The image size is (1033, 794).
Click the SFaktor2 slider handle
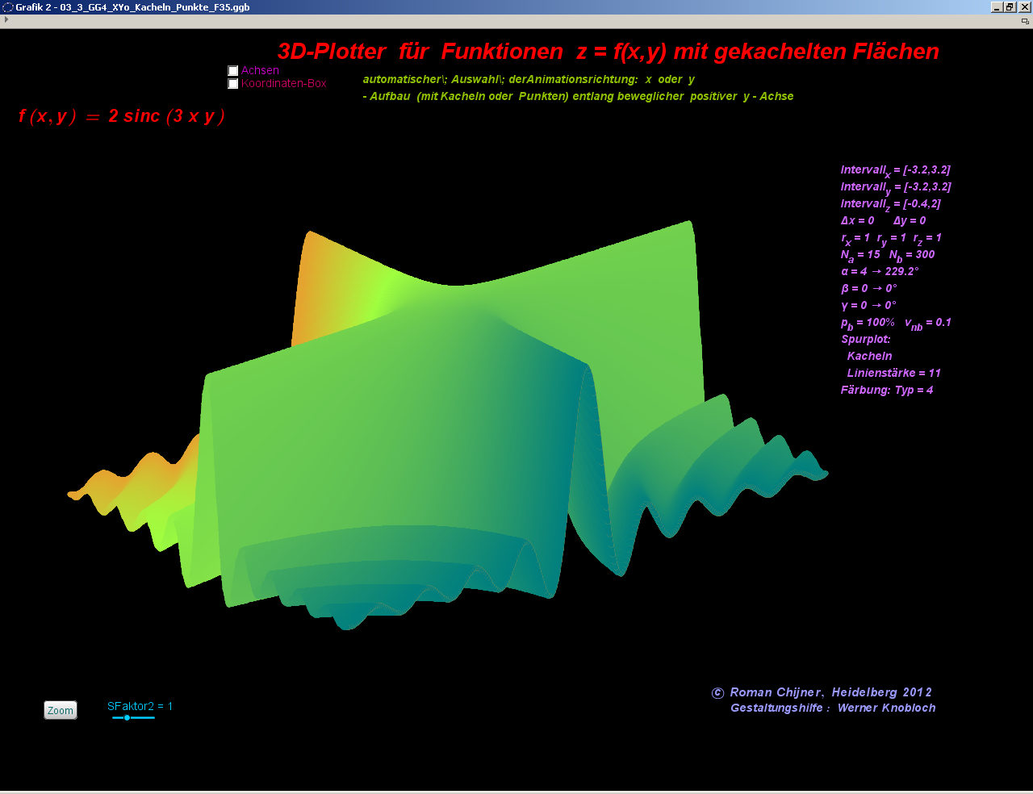(x=127, y=717)
